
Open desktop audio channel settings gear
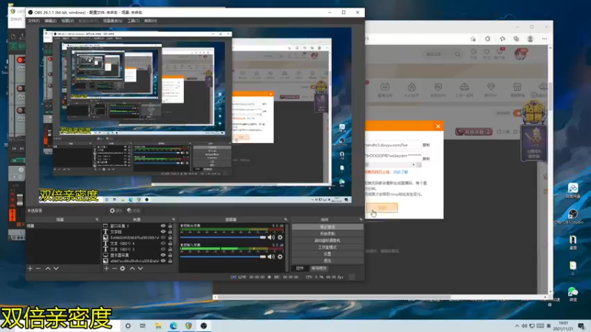tap(280, 238)
